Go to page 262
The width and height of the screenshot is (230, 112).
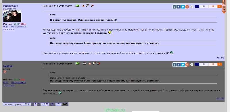(58, 104)
